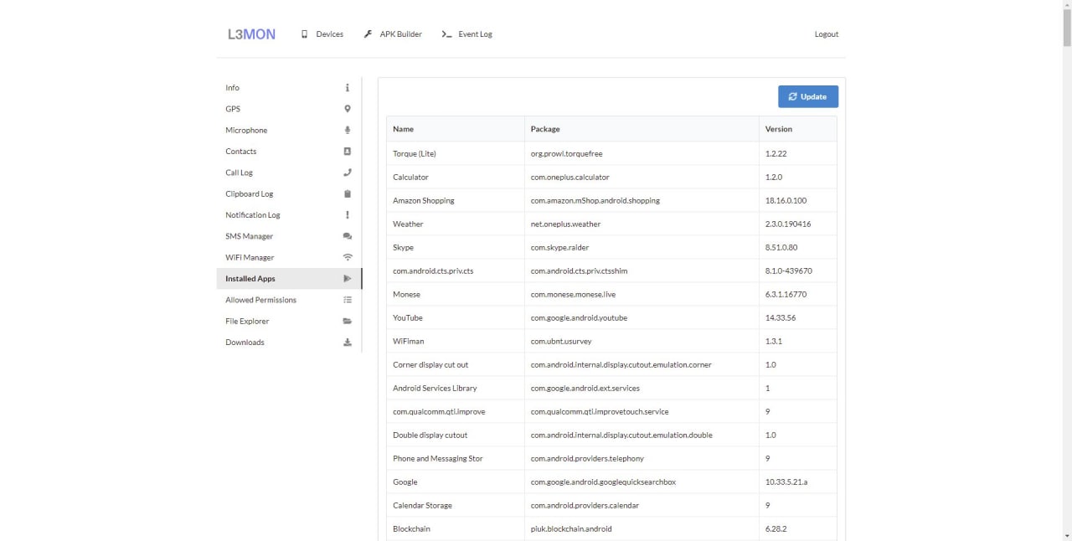This screenshot has width=1072, height=541.
Task: Click the File Explorer folder icon
Action: (348, 321)
